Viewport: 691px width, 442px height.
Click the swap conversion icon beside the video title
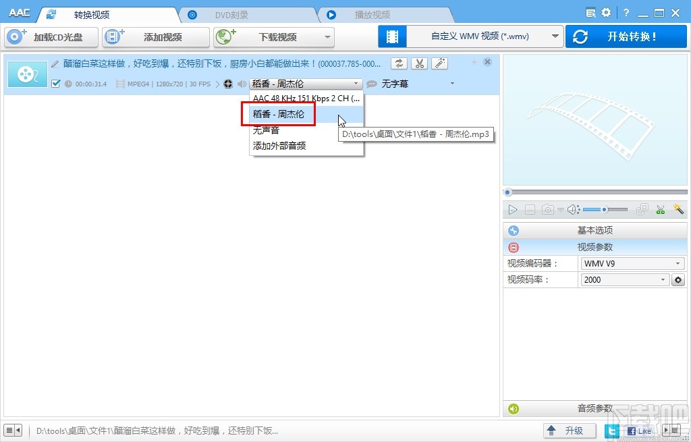(398, 63)
